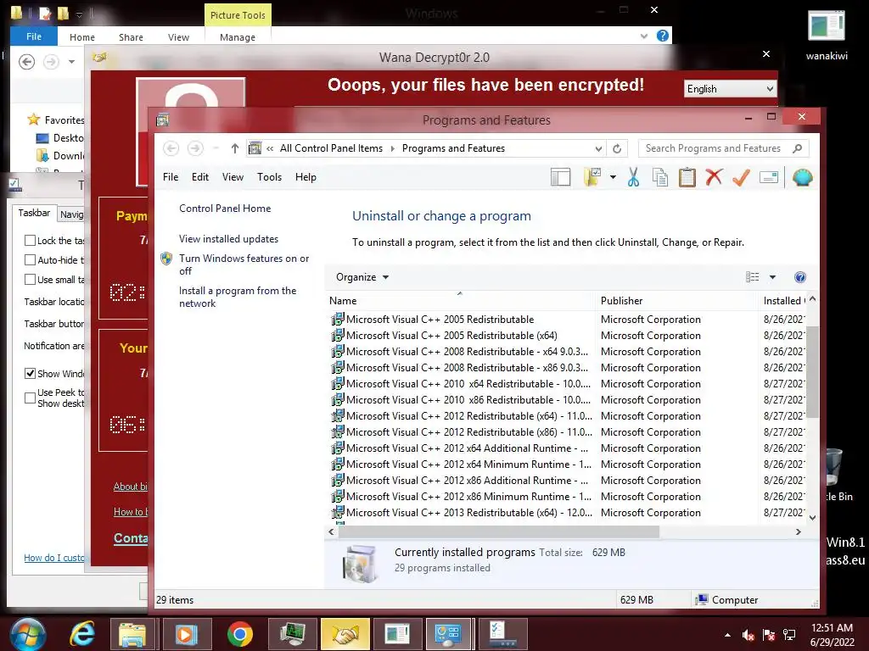The height and width of the screenshot is (651, 869).
Task: Open the Task Manager monitor icon on taskbar
Action: 292,634
